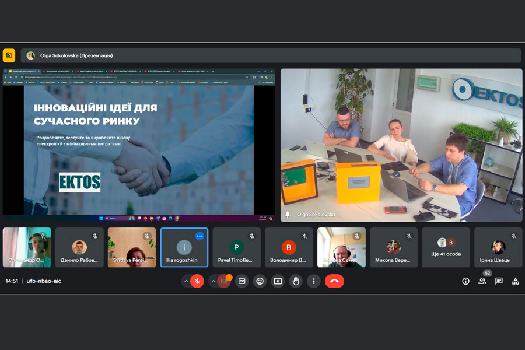Click EKTOS logo on the presentation slide
Viewport: 525px width, 350px height.
point(80,183)
